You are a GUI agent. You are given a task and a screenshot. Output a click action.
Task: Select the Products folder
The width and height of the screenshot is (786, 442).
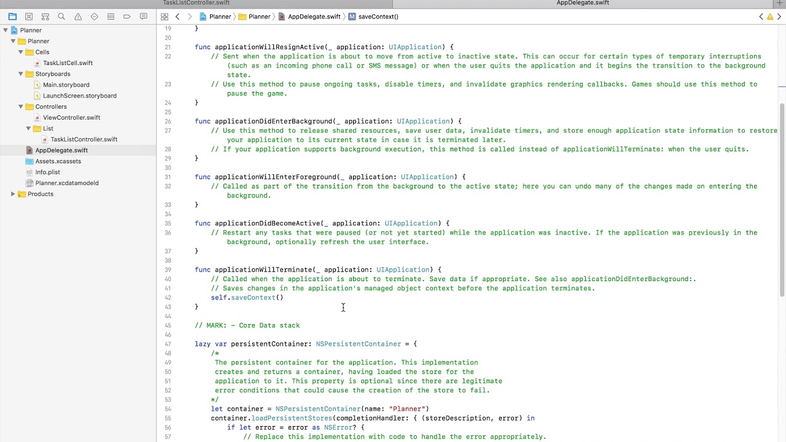40,194
